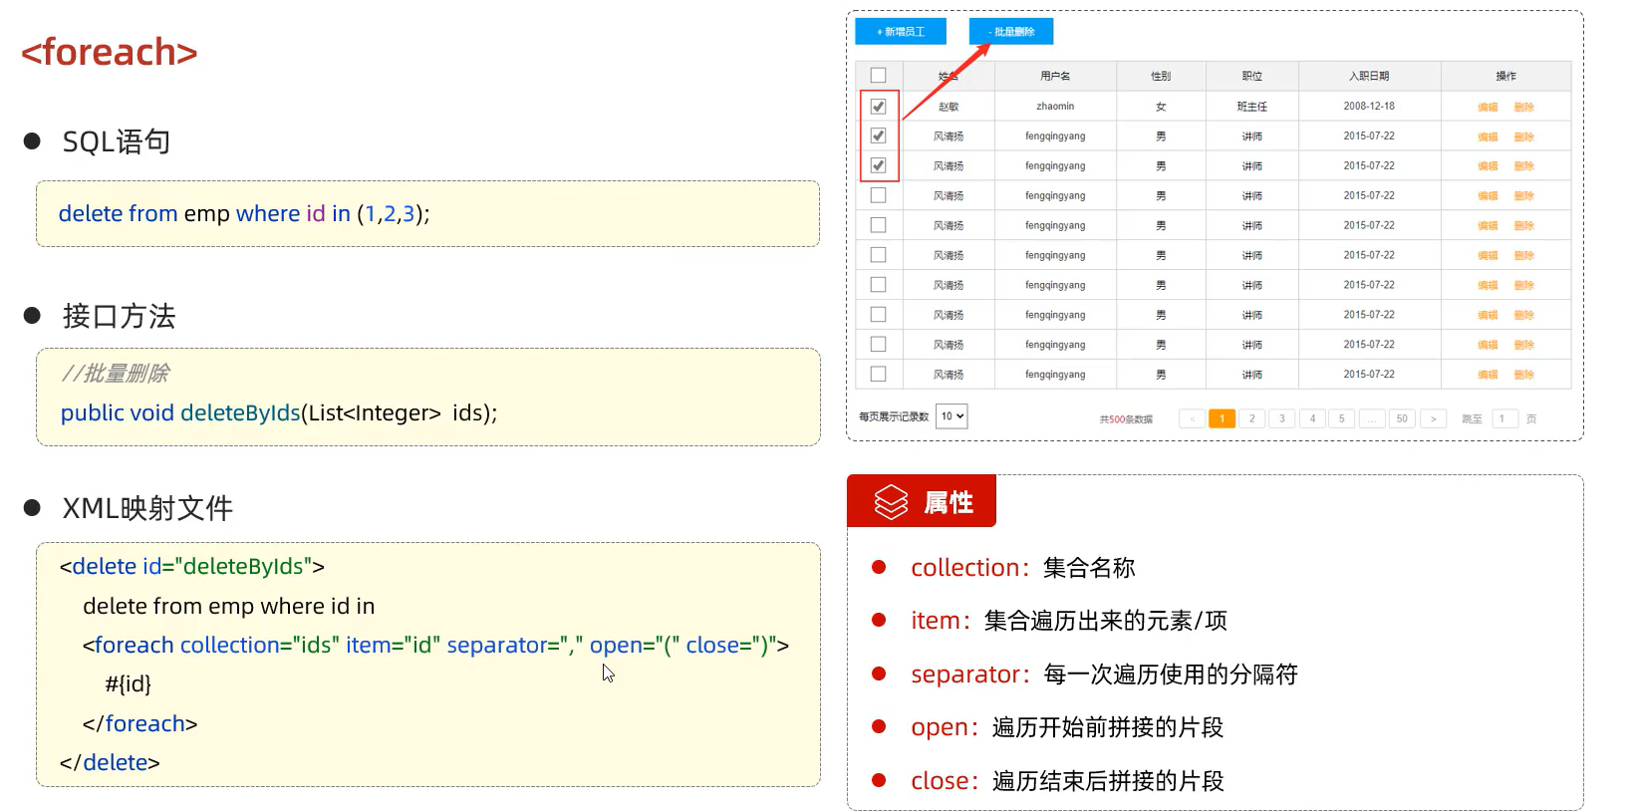Click the 班主任 position cell
Screen dimensions: 1636x811
coord(1252,107)
